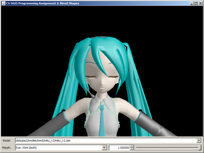Viewport: 204px width, 153px height.
Task: Click the morph weight slider thumb
Action: pyautogui.click(x=200, y=148)
